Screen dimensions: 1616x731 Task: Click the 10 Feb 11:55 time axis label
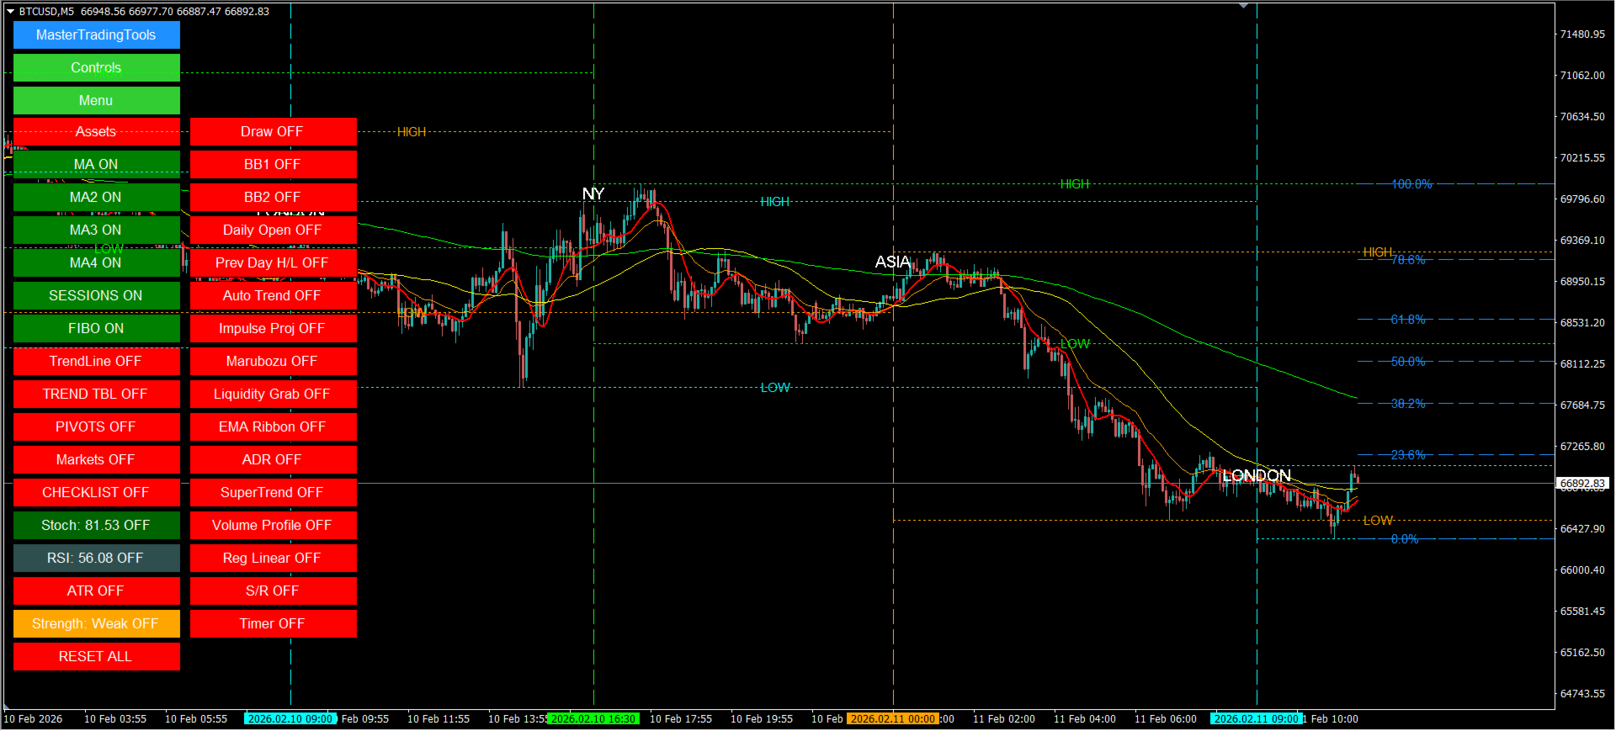tap(439, 719)
